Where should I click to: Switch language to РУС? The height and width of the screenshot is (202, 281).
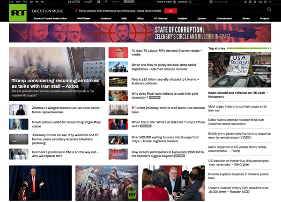click(x=25, y=2)
